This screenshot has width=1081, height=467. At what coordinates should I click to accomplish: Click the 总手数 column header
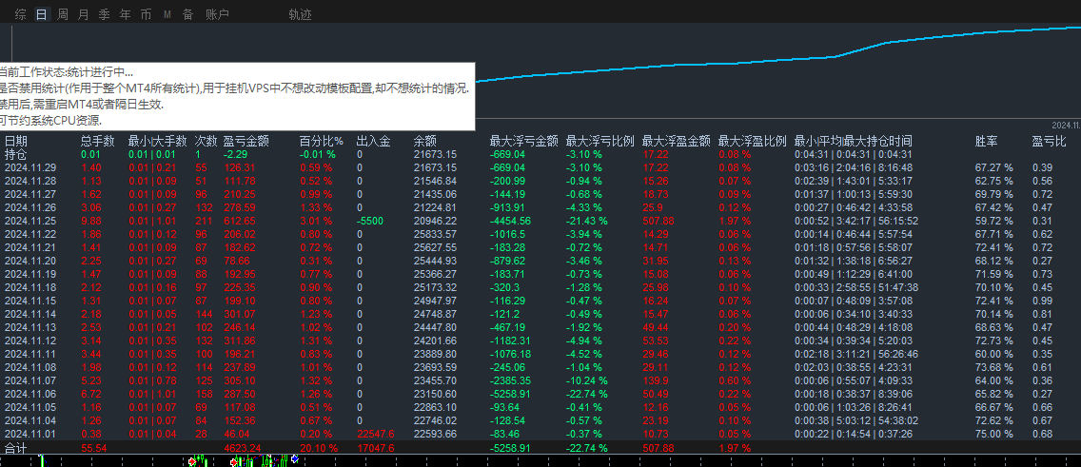pos(98,141)
